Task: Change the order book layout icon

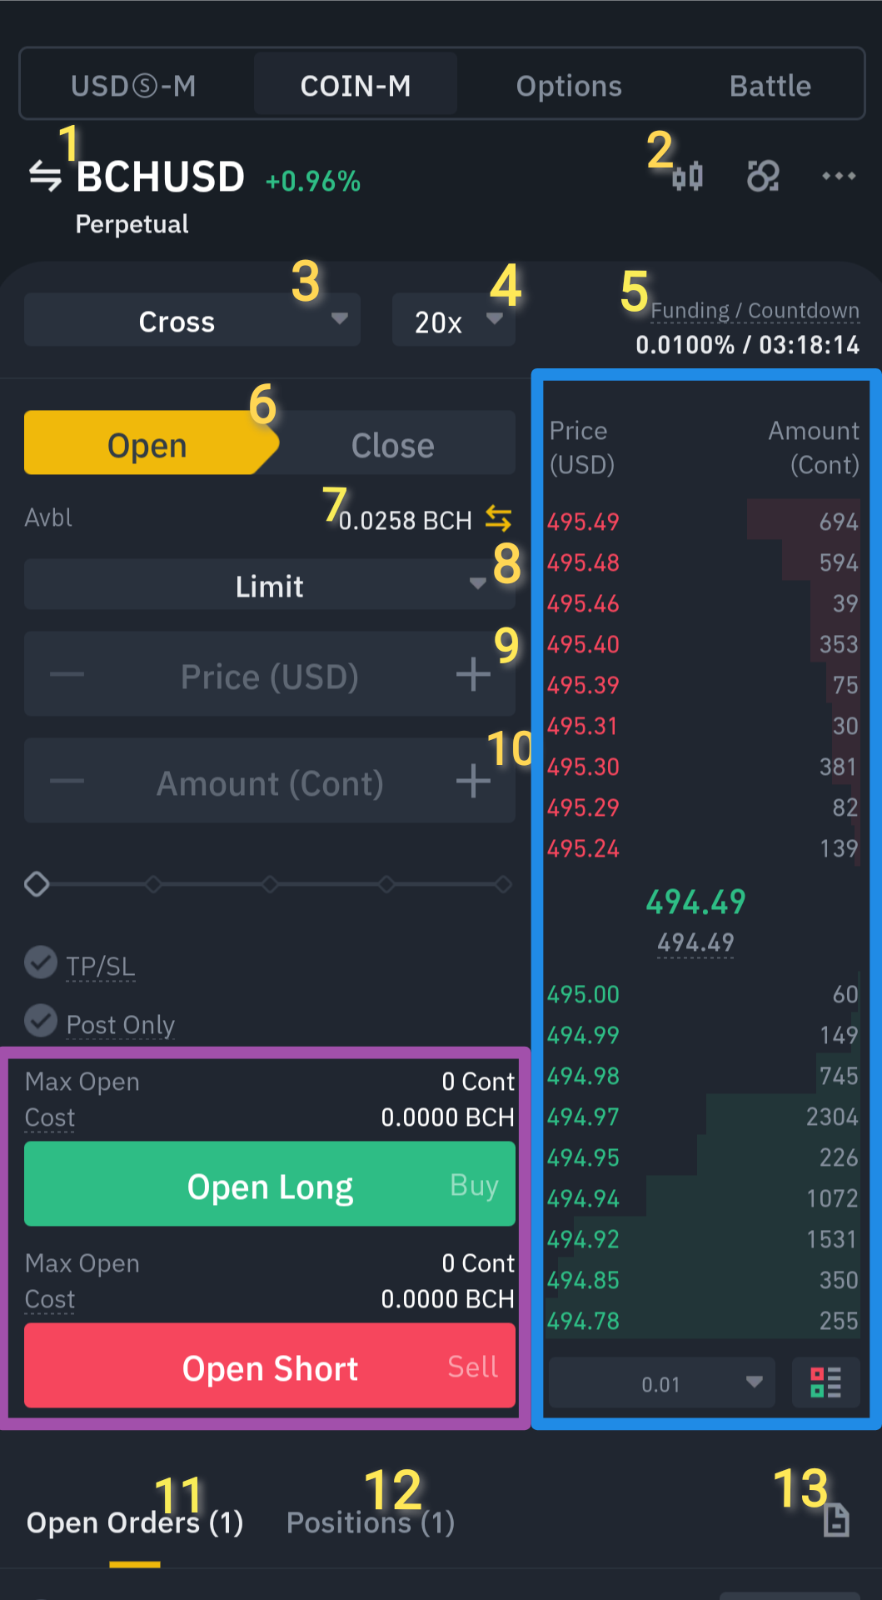Action: click(x=826, y=1382)
